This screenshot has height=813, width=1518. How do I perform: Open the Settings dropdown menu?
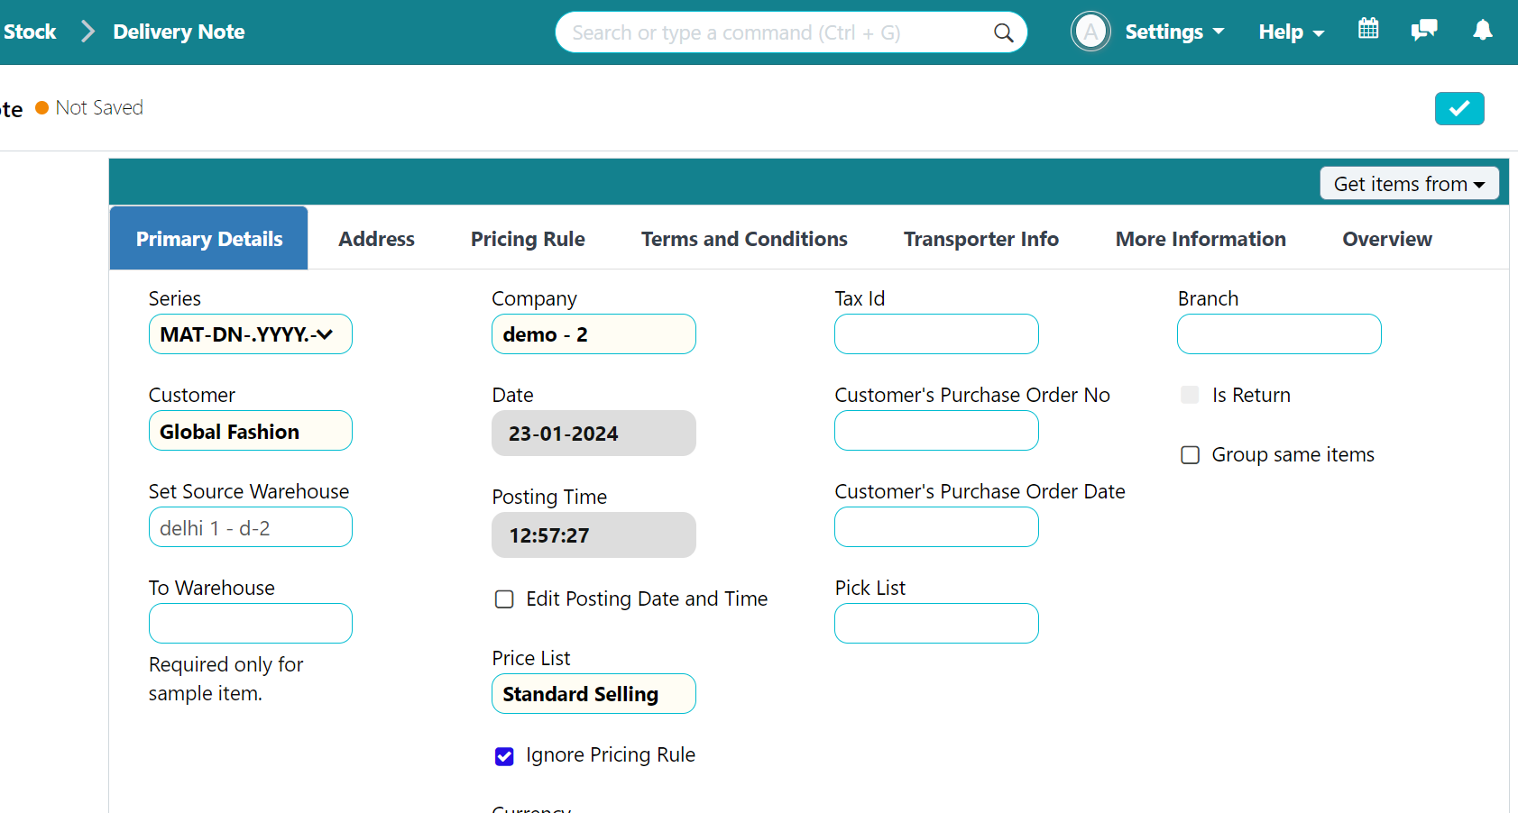coord(1175,32)
